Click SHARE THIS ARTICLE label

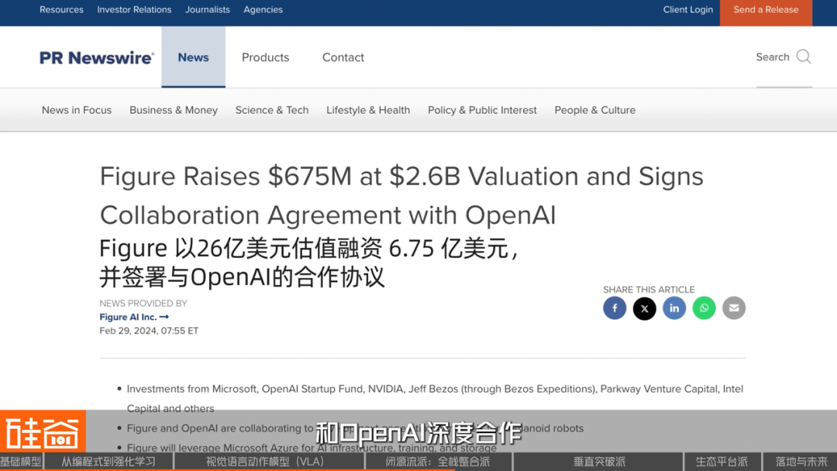(x=649, y=290)
